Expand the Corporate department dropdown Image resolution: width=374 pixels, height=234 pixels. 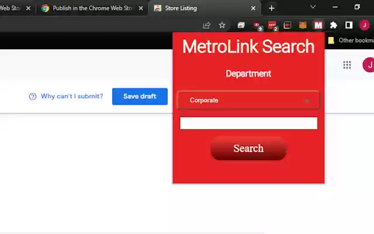(248, 100)
